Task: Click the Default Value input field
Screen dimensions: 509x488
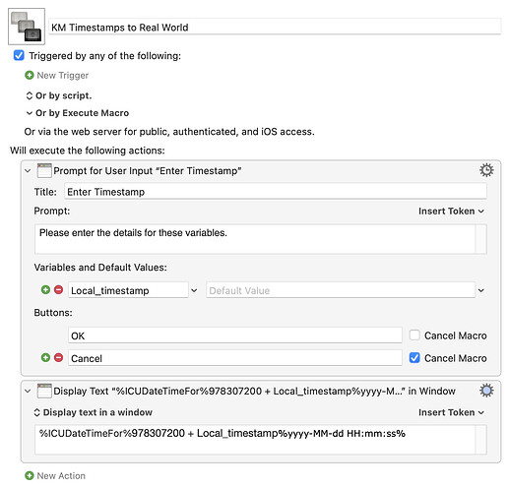Action: point(341,290)
